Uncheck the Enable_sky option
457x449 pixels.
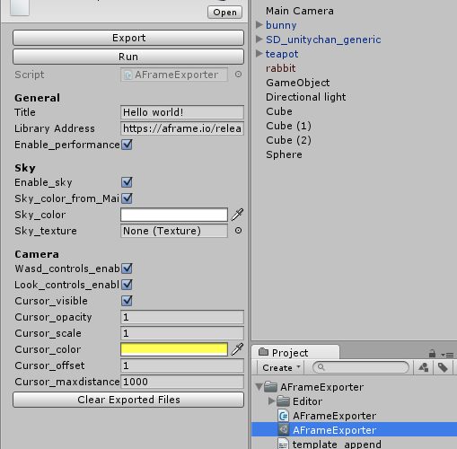tap(127, 182)
